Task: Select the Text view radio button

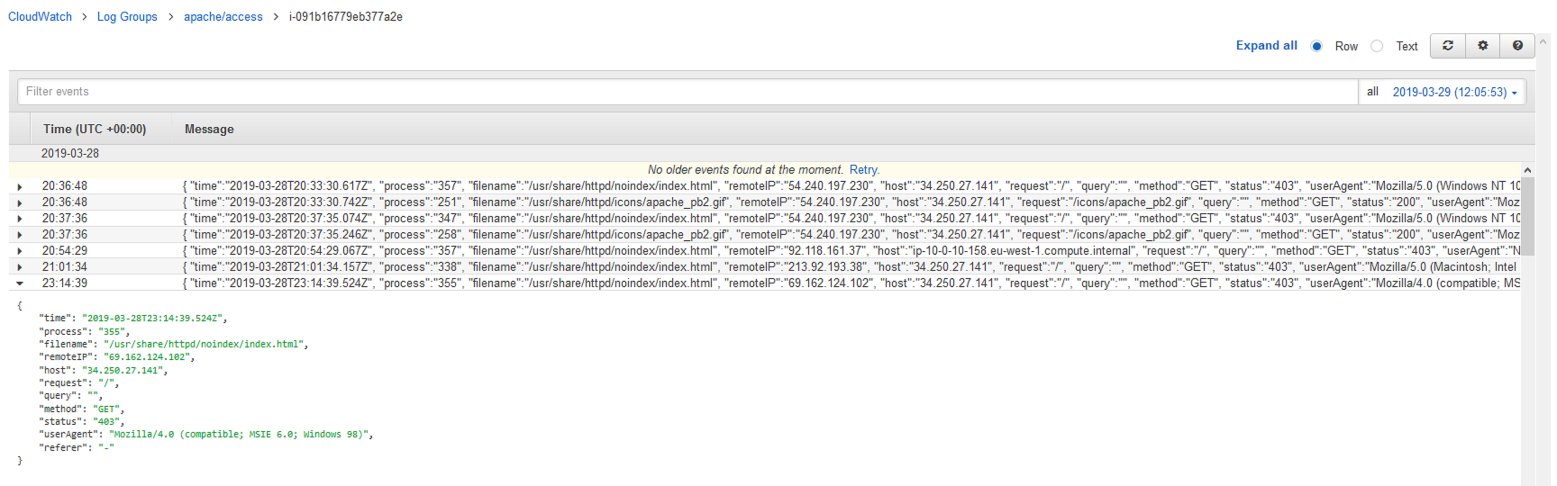Action: pos(1377,46)
